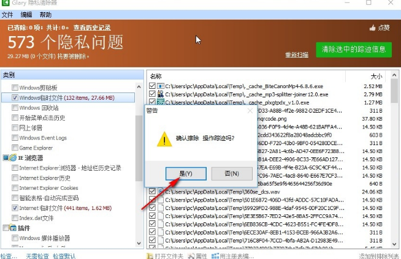
Task: Click the 用注册表编辑 registry icon
Action: point(215,256)
